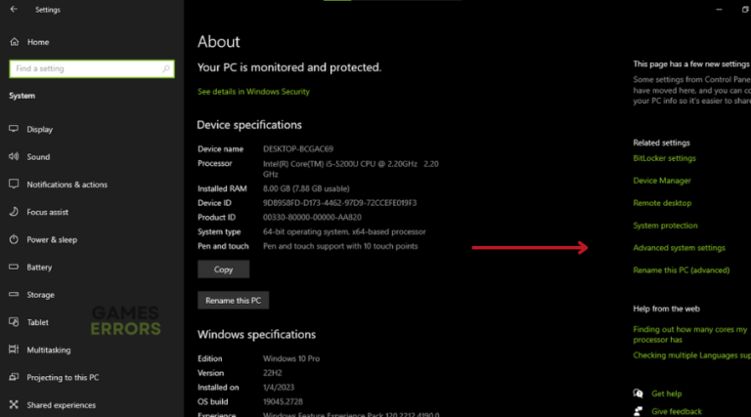Open Notifications & actions settings
751x417 pixels.
(66, 185)
